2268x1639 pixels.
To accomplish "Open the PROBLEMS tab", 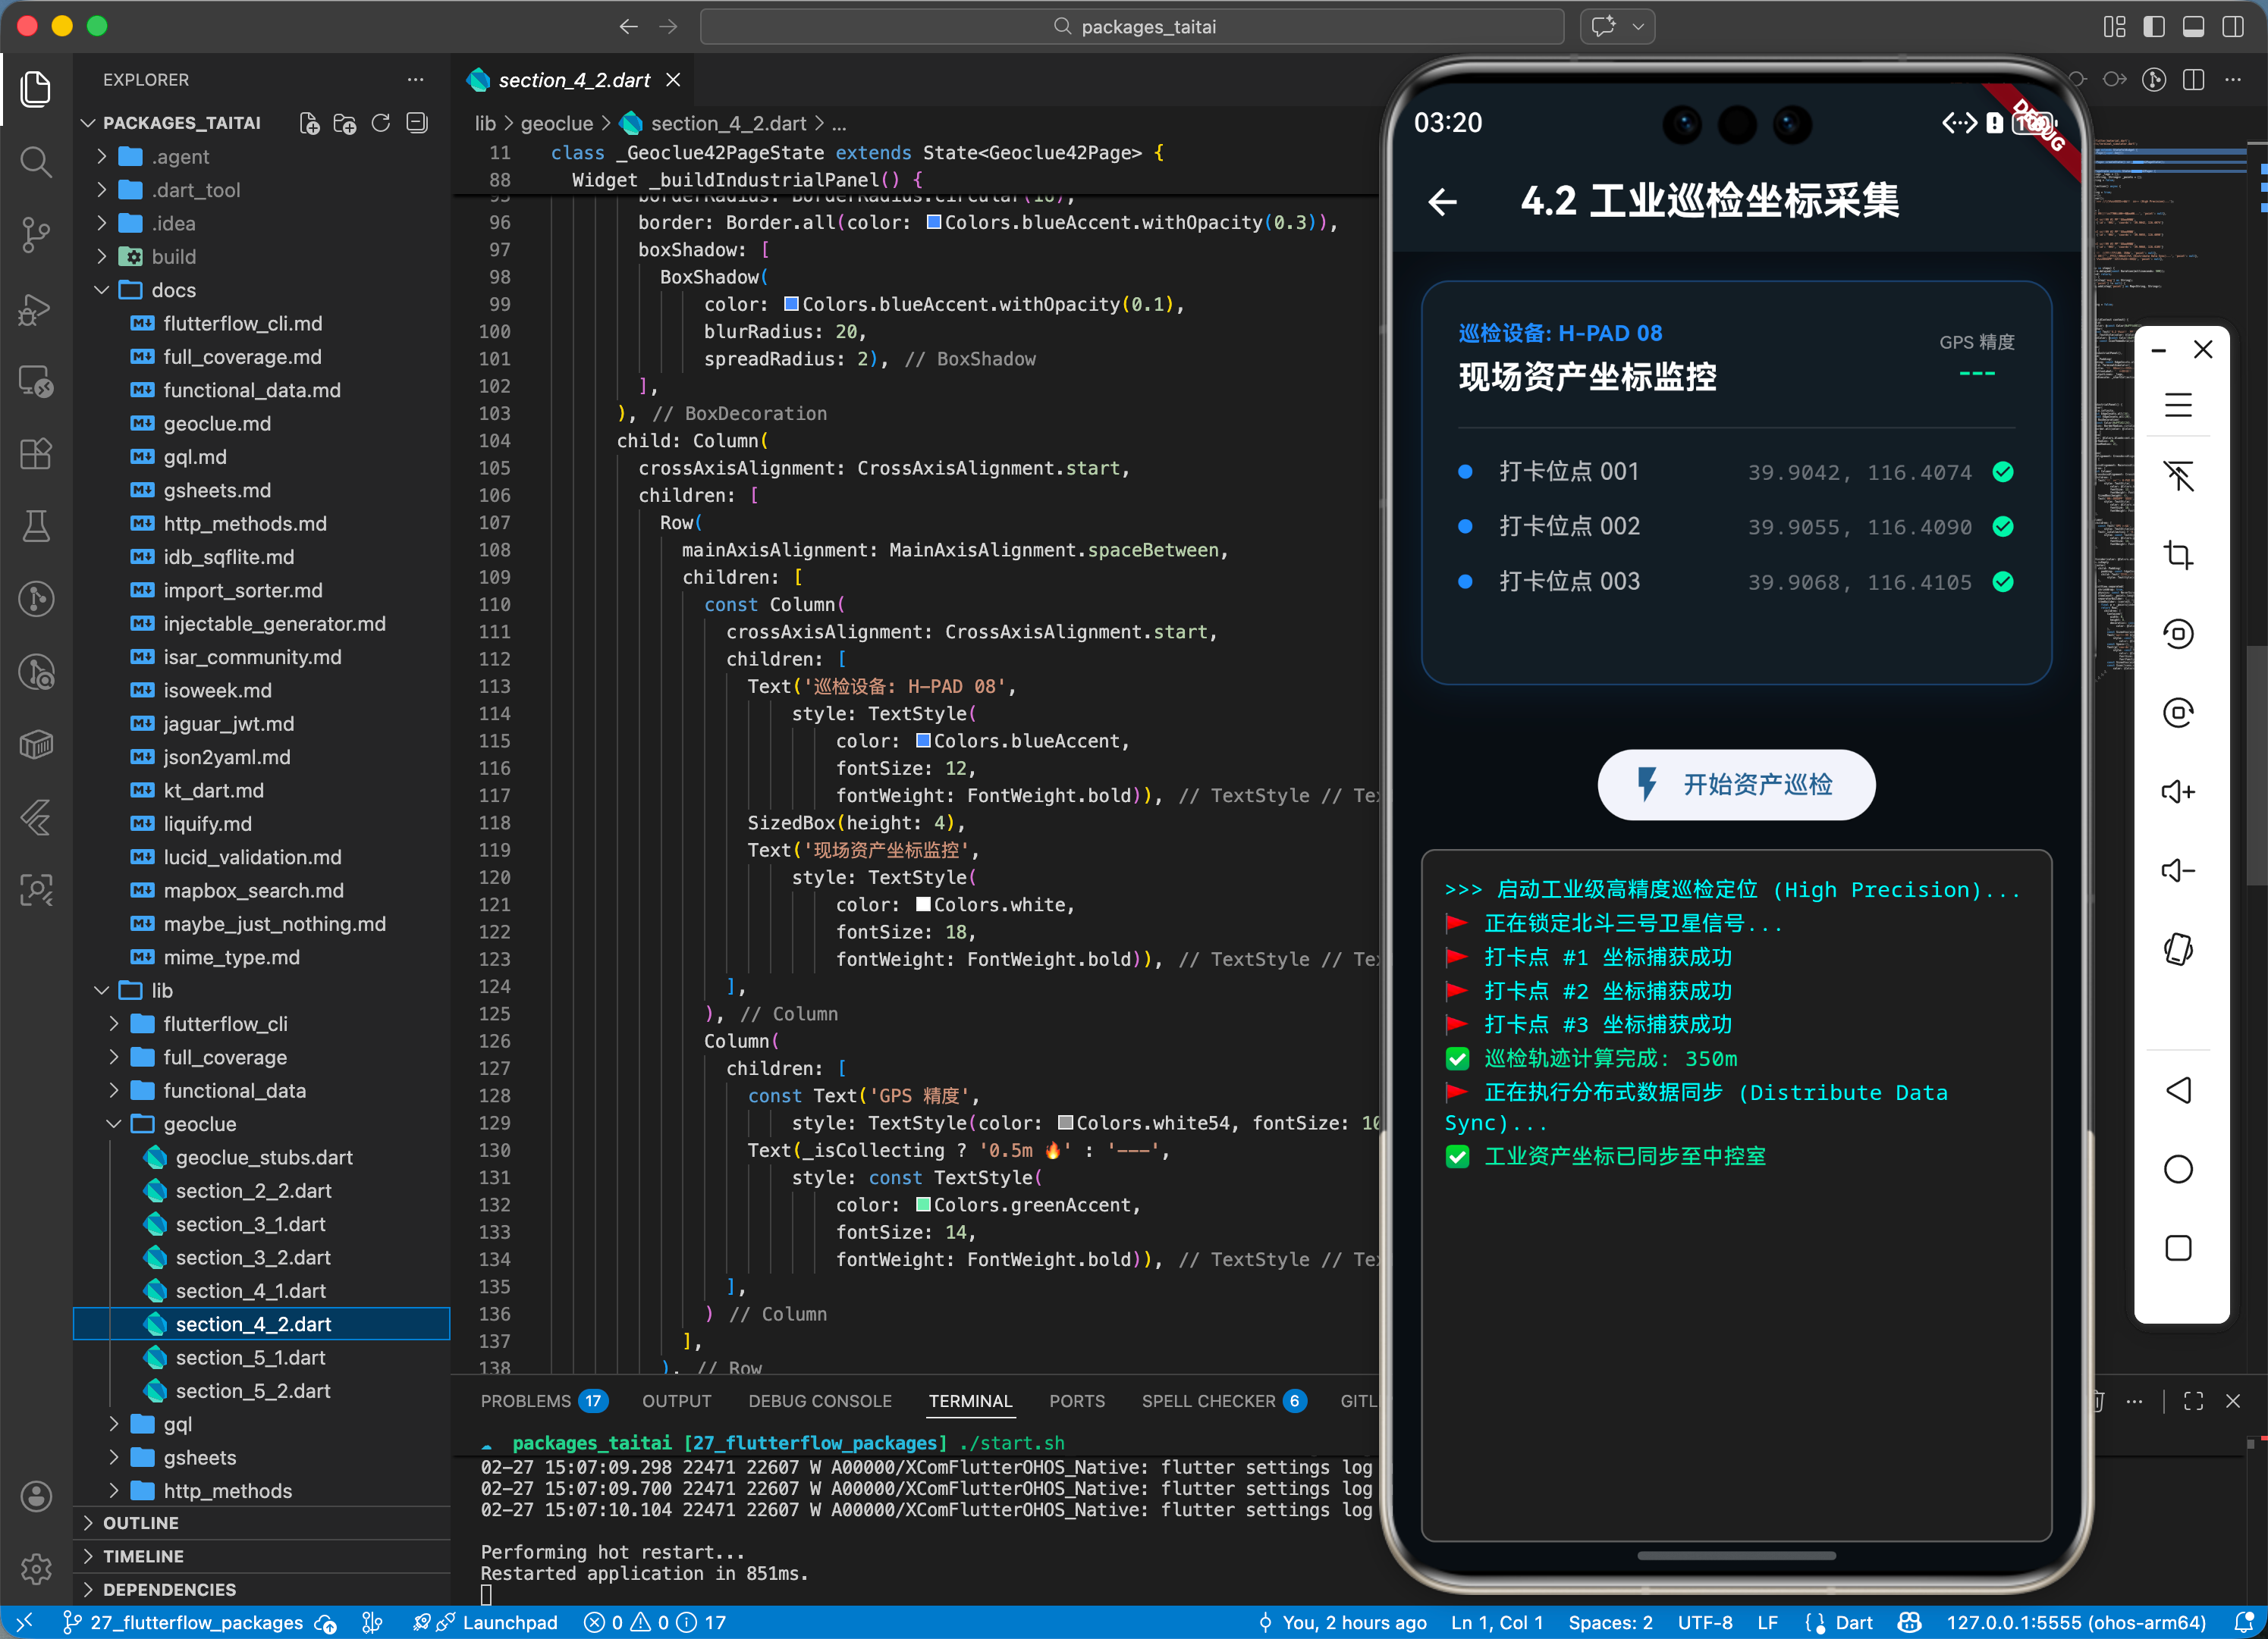I will coord(525,1401).
